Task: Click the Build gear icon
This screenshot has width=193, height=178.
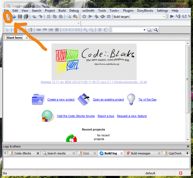Action: [84, 16]
